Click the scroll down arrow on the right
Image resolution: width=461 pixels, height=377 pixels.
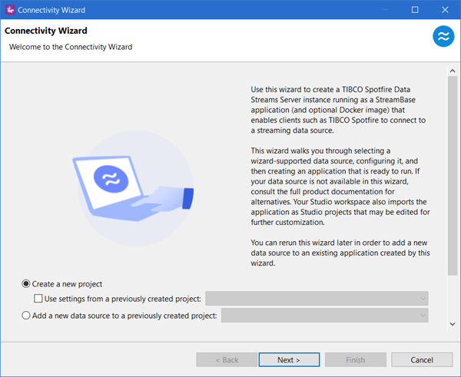pos(453,324)
